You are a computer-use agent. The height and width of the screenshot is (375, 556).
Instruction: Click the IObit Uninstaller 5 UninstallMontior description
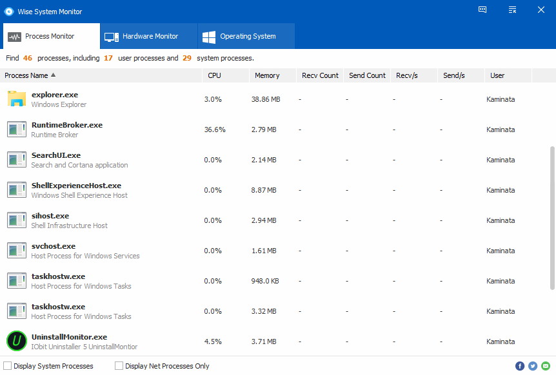(x=84, y=347)
